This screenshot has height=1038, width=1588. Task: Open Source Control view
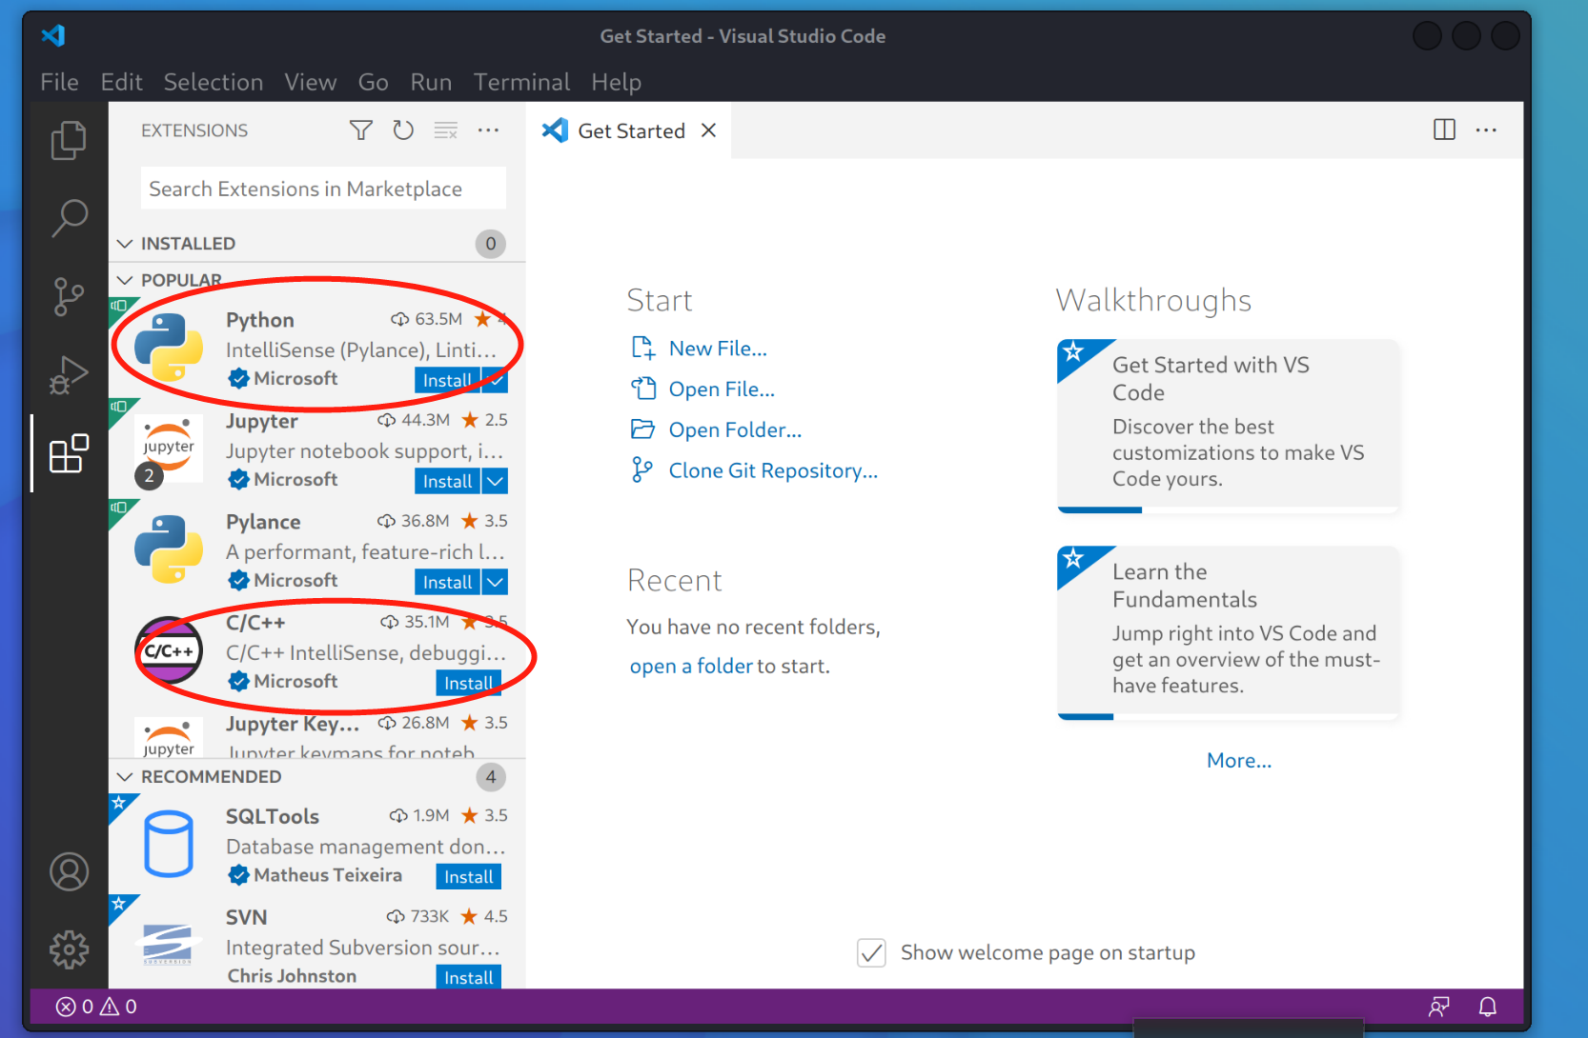[x=69, y=296]
